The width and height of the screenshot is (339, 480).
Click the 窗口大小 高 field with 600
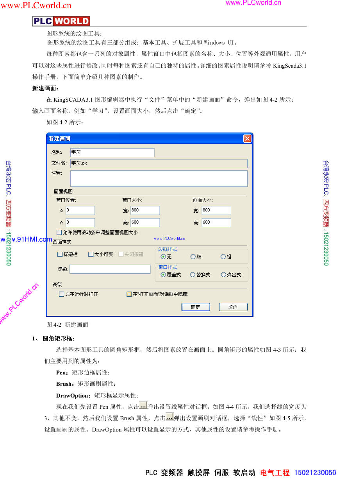pyautogui.click(x=145, y=222)
